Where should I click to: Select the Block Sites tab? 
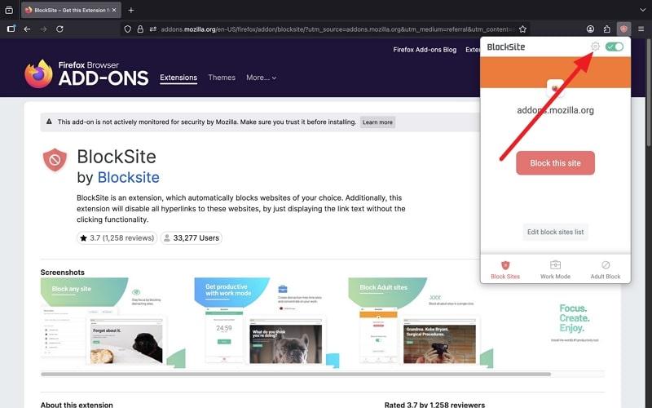click(x=505, y=270)
